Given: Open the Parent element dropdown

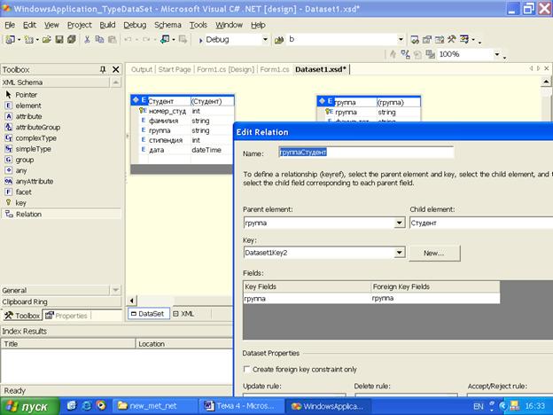Looking at the screenshot, I should (399, 223).
